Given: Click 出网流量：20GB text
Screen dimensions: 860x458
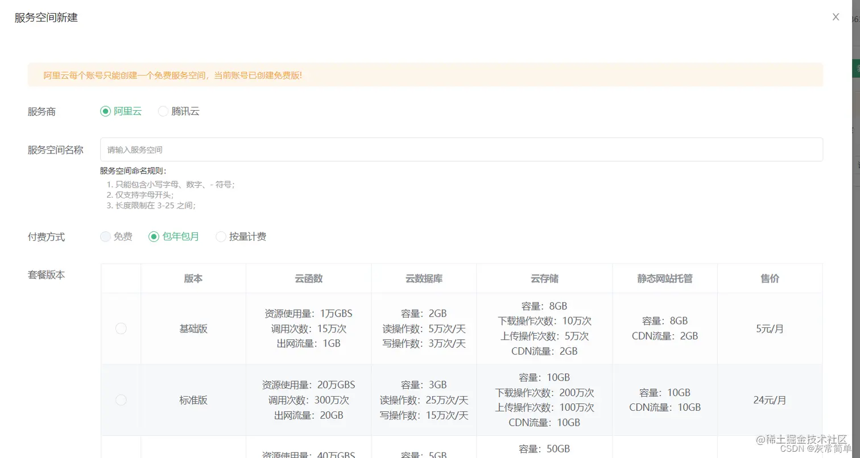Looking at the screenshot, I should click(309, 415).
